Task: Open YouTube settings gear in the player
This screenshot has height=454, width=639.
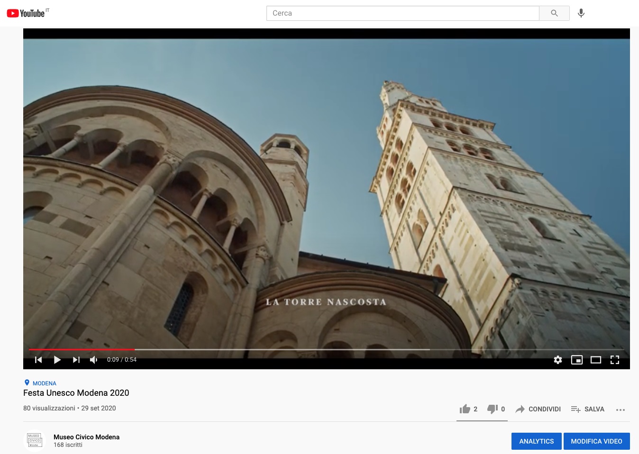Action: pyautogui.click(x=558, y=360)
